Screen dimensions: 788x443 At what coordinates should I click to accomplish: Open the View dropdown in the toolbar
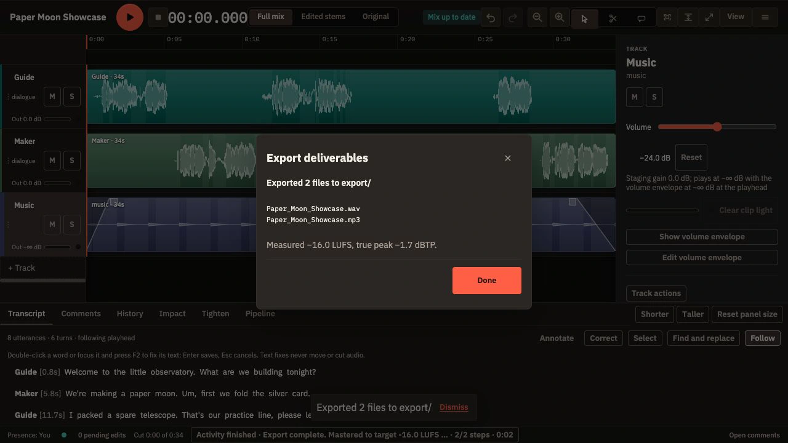tap(736, 17)
